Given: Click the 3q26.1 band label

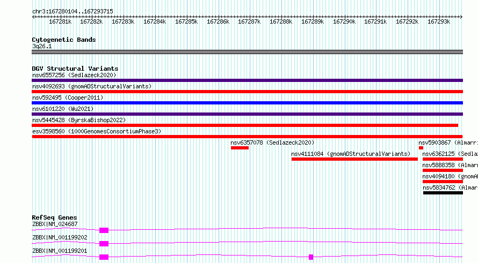Looking at the screenshot, I should [42, 46].
